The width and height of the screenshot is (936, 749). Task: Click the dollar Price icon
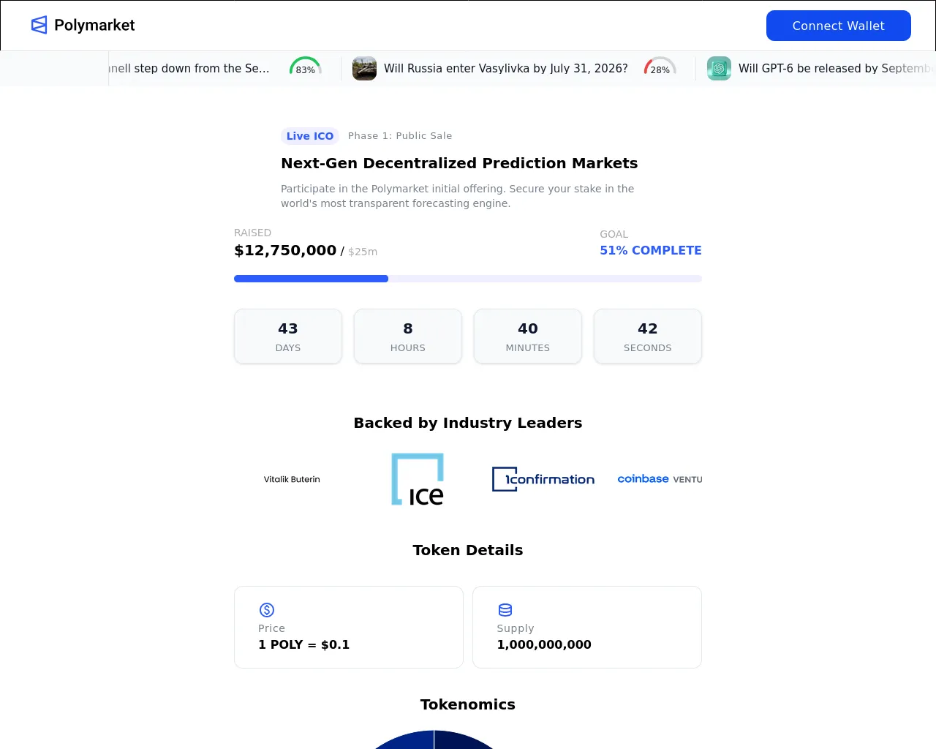267,610
